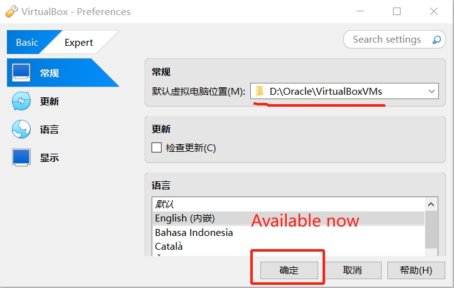
Task: Select Bahasa Indonesia in language list
Action: [x=288, y=233]
